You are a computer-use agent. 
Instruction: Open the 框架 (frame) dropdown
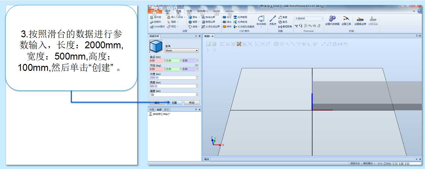click(x=173, y=22)
